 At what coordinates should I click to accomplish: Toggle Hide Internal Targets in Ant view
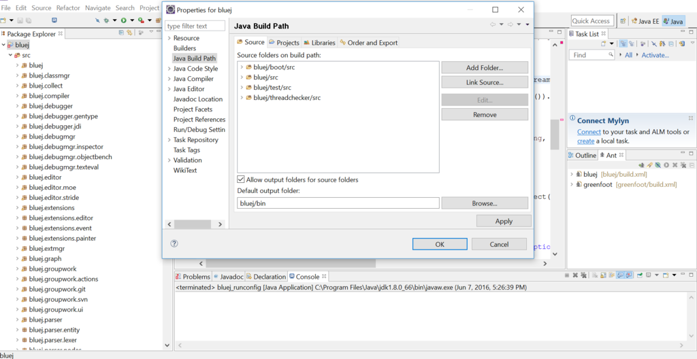658,165
